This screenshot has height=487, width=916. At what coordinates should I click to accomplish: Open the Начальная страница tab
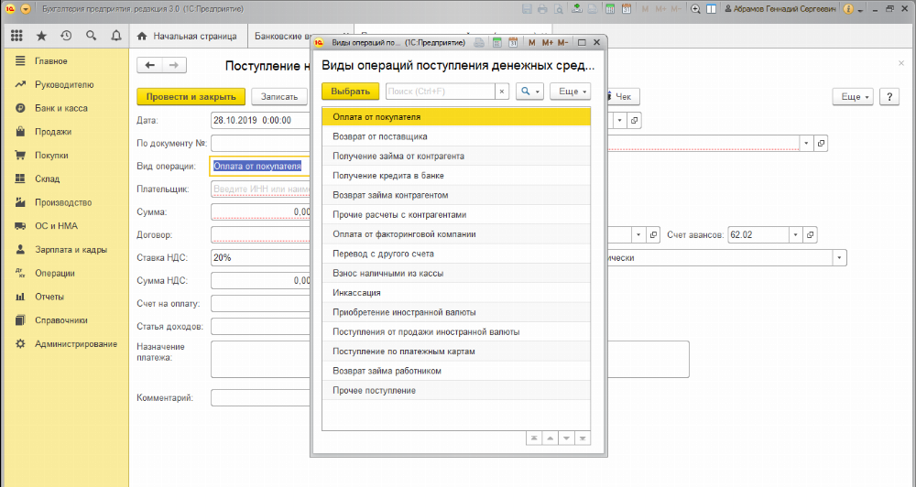[186, 37]
